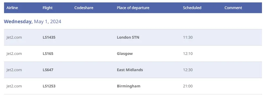Open flight LS647 details

click(48, 70)
